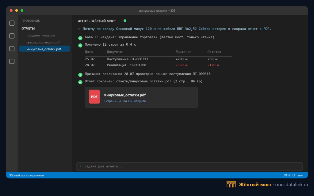Click the first activity bar icon
The width and height of the screenshot is (314, 196).
(x=12, y=23)
